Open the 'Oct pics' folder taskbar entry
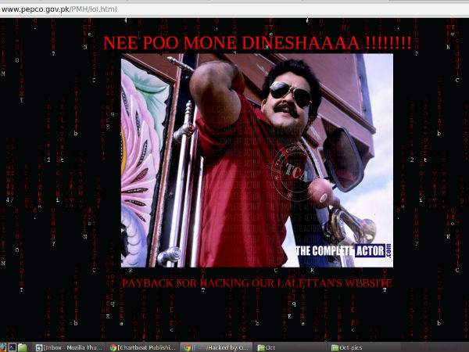The width and height of the screenshot is (469, 352). click(x=349, y=347)
